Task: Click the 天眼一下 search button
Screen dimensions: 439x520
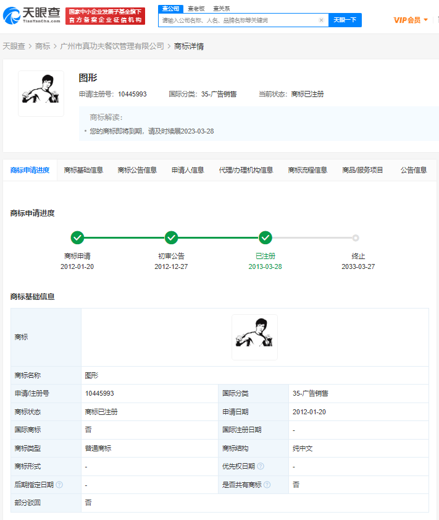Action: (x=345, y=20)
